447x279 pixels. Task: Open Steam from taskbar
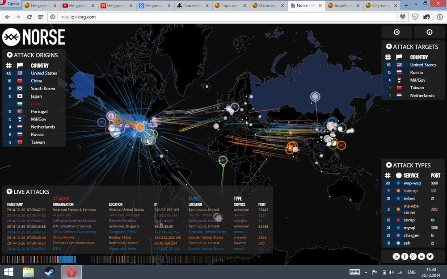point(50,272)
